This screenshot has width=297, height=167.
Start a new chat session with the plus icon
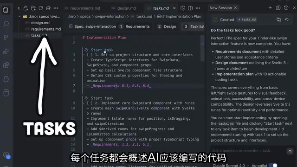click(x=270, y=8)
